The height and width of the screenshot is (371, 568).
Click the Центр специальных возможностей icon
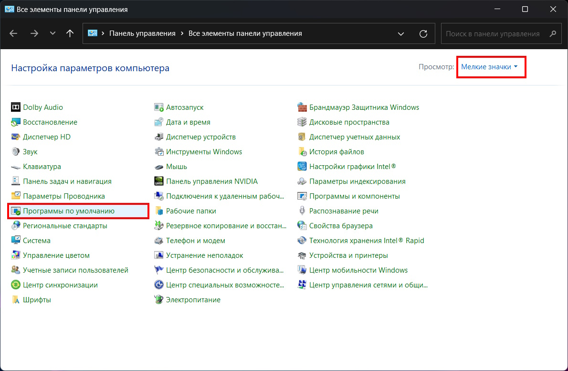[x=158, y=285]
